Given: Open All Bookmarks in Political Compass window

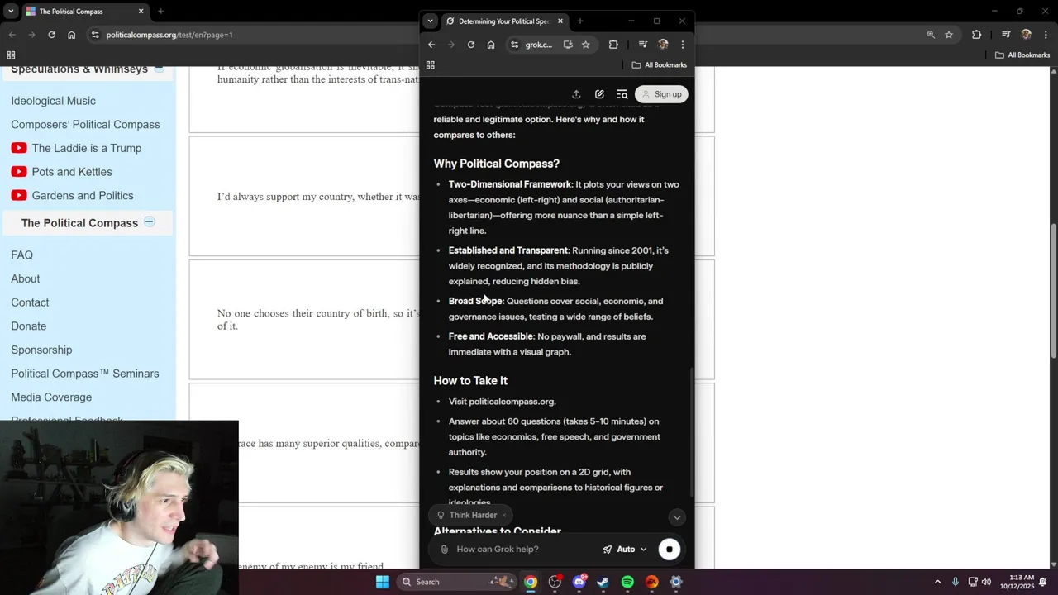Looking at the screenshot, I should pyautogui.click(x=1022, y=55).
